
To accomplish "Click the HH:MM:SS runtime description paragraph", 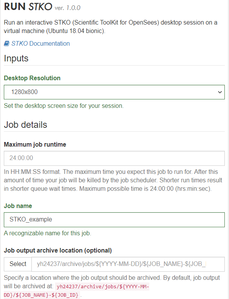I will 113,180.
